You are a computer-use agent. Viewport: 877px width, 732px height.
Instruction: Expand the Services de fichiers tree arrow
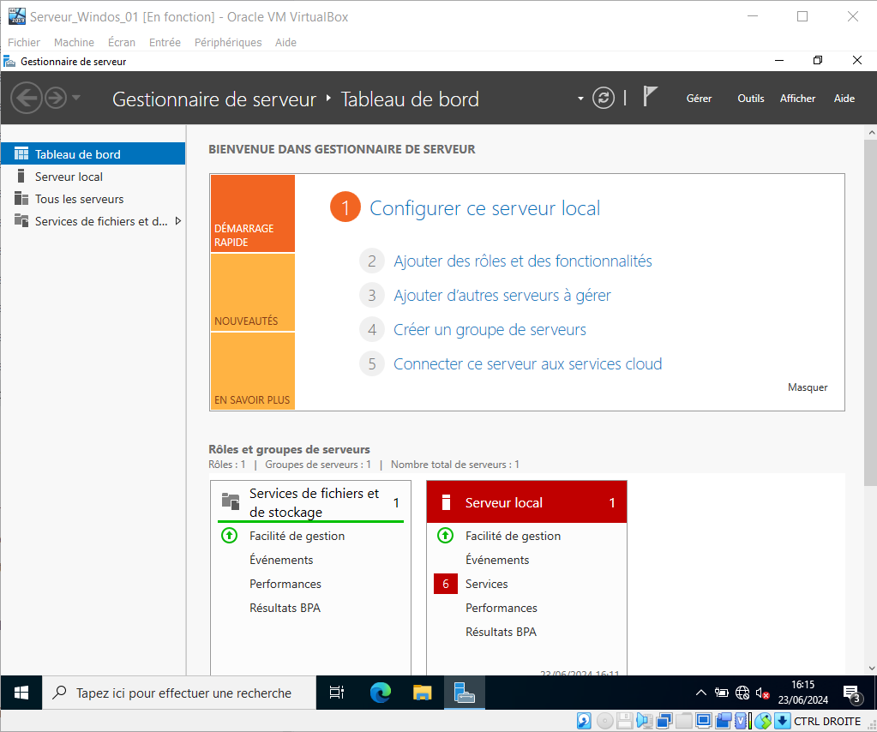pyautogui.click(x=177, y=221)
